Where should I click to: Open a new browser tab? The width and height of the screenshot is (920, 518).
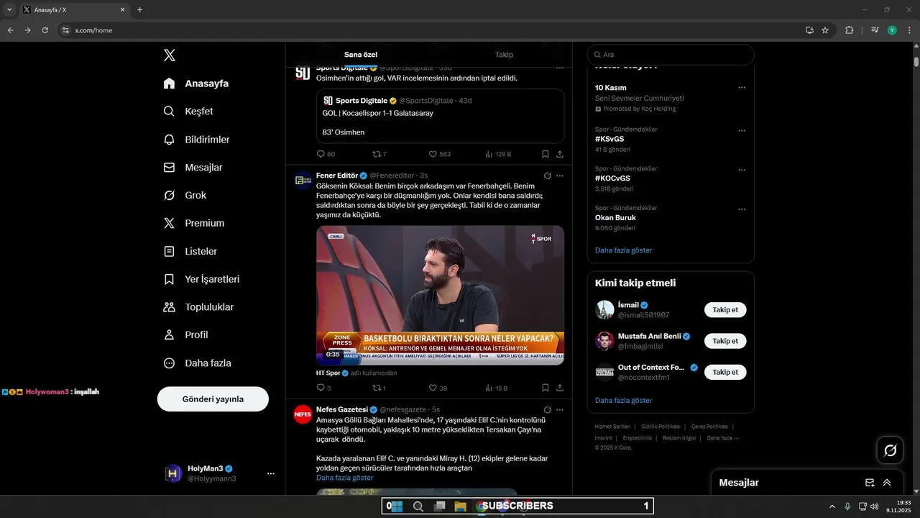[x=139, y=10]
